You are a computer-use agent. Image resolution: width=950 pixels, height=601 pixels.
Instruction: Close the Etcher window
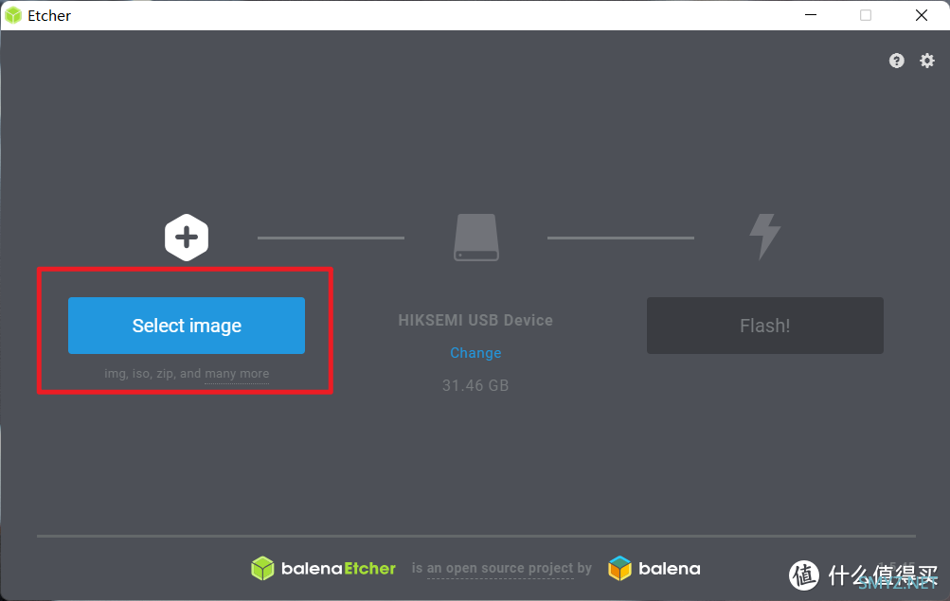pyautogui.click(x=922, y=15)
